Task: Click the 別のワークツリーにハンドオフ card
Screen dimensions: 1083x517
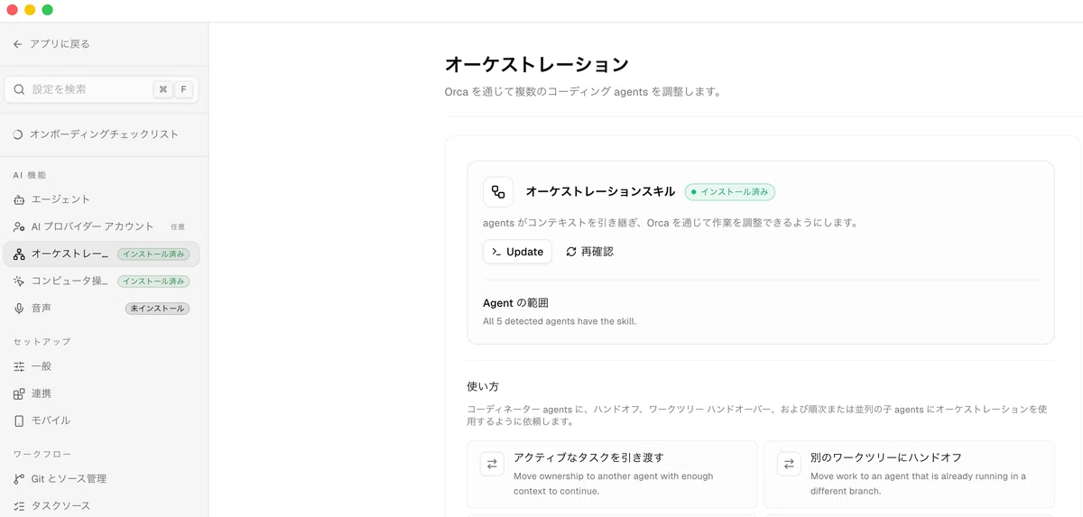Action: coord(909,475)
